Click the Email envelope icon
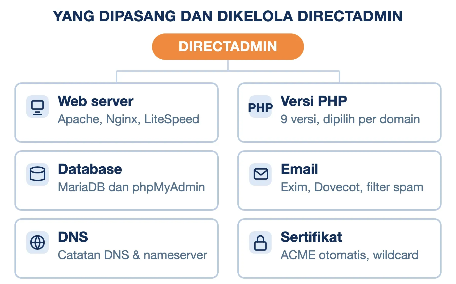Viewport: 456px width, 284px height. (260, 174)
